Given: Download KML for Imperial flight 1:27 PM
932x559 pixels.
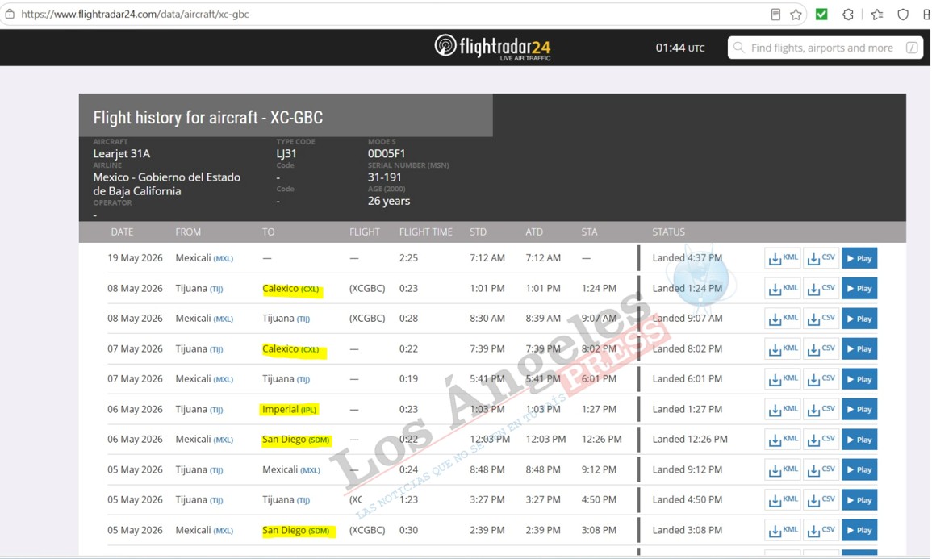Looking at the screenshot, I should point(783,409).
